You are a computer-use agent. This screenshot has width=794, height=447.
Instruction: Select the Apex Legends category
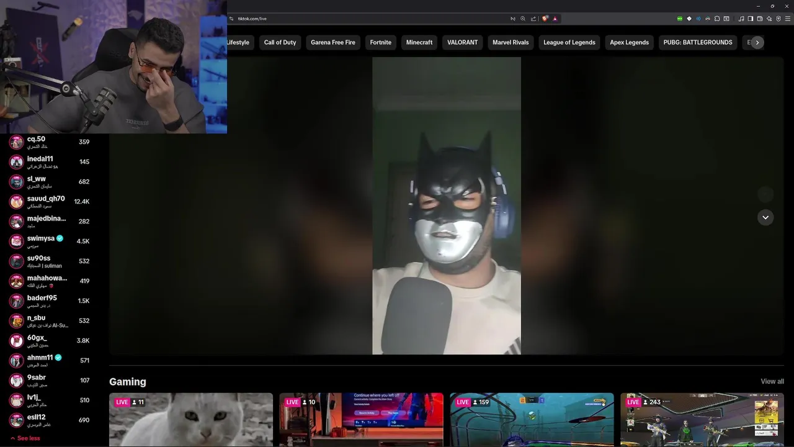629,42
